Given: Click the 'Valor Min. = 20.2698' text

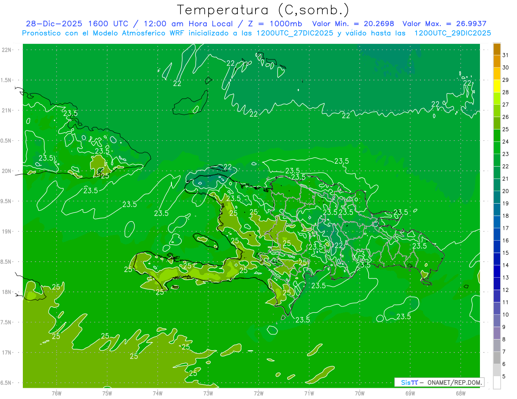Looking at the screenshot, I should [x=353, y=24].
